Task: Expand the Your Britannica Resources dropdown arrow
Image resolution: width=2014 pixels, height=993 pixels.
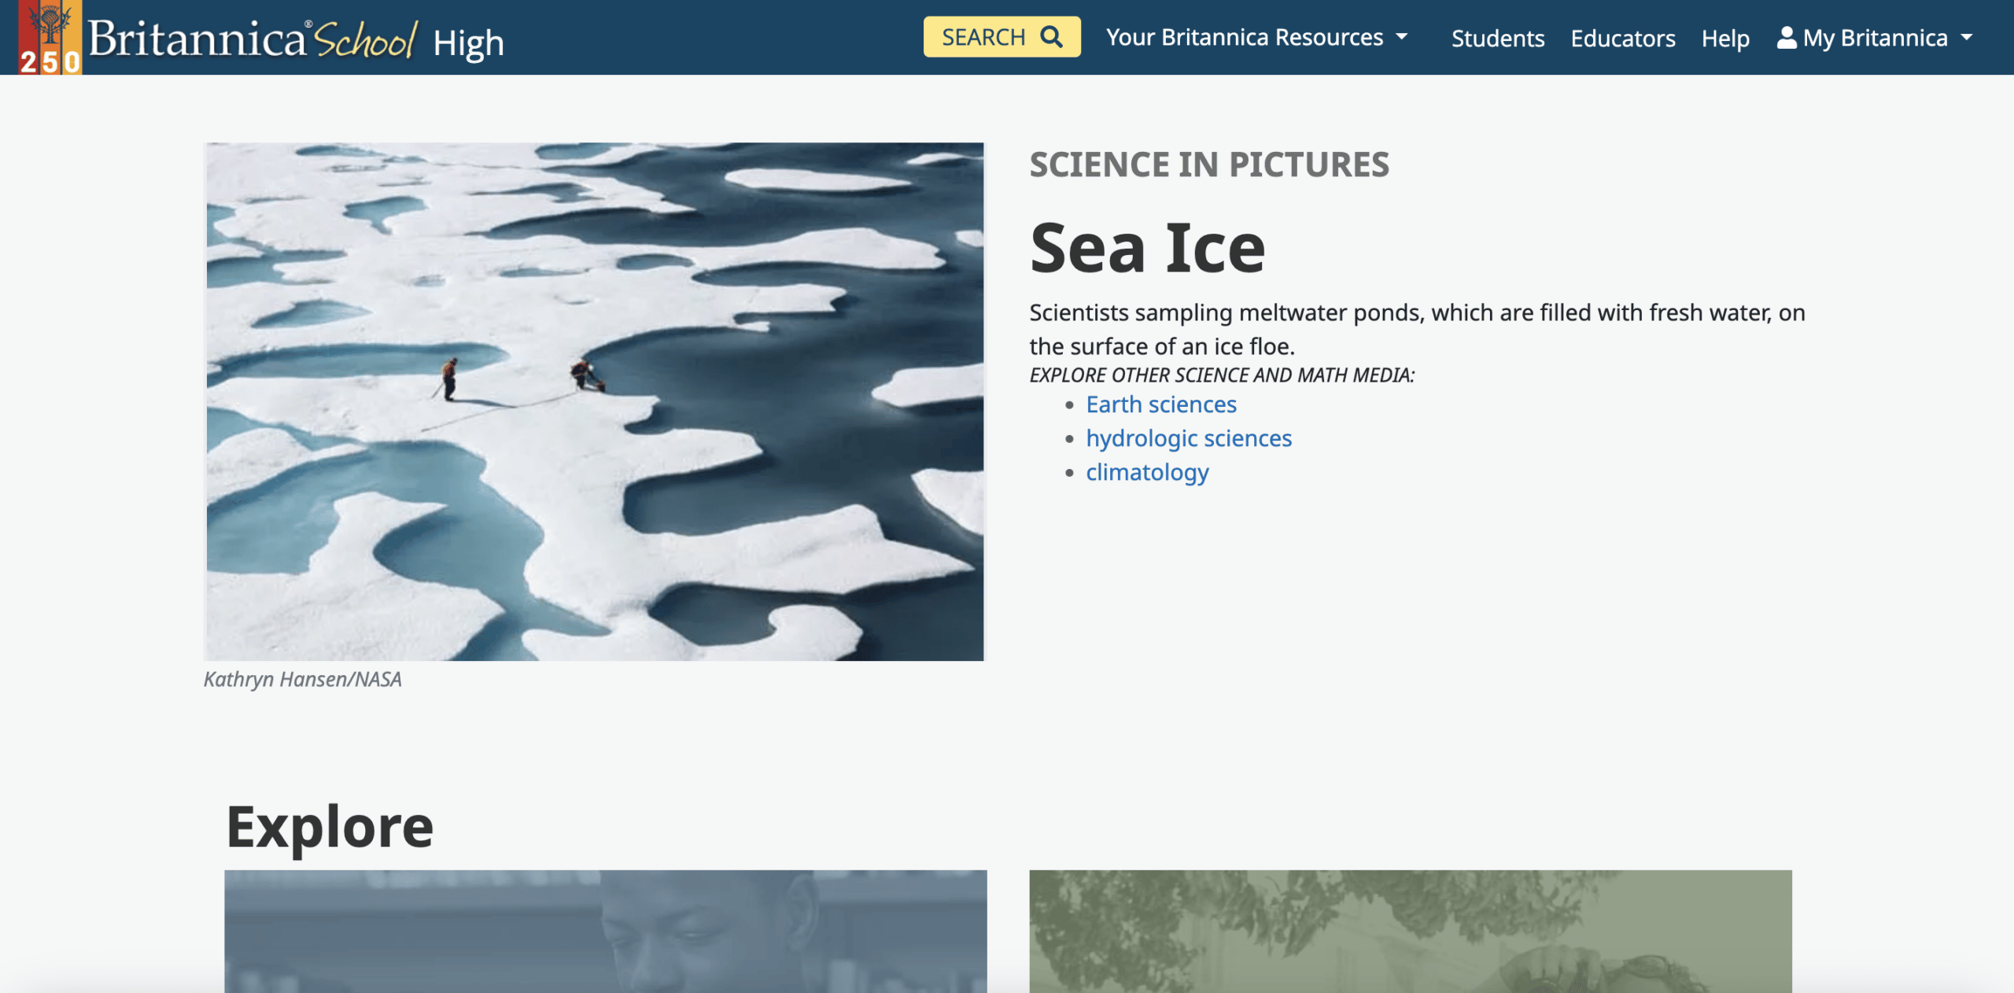Action: click(1402, 37)
